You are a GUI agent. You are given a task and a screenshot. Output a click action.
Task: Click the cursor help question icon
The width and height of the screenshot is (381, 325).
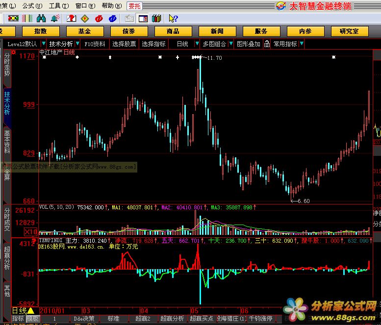tap(173, 19)
